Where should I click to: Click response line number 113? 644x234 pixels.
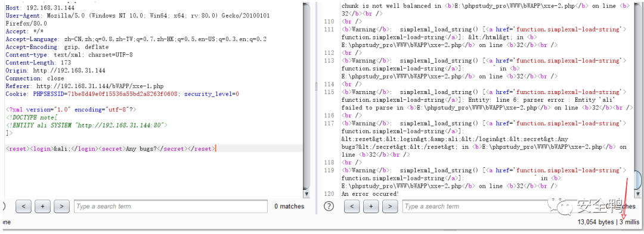[x=329, y=61]
